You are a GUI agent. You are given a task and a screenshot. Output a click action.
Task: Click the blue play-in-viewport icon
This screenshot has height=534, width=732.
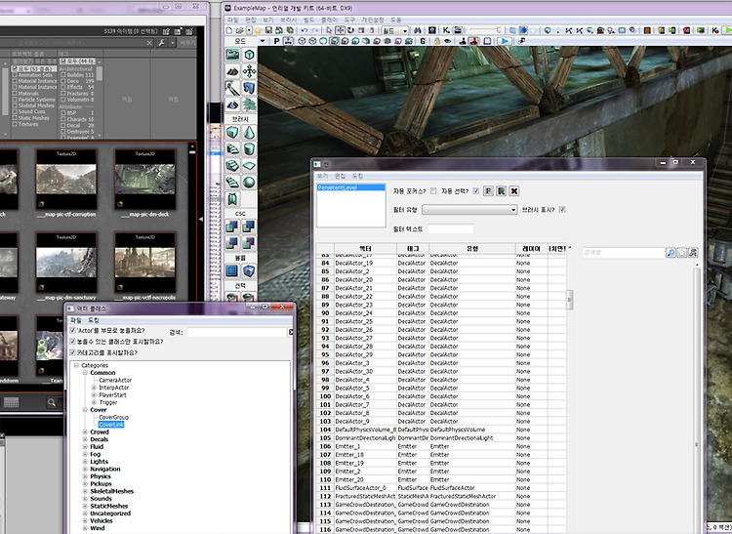(505, 41)
